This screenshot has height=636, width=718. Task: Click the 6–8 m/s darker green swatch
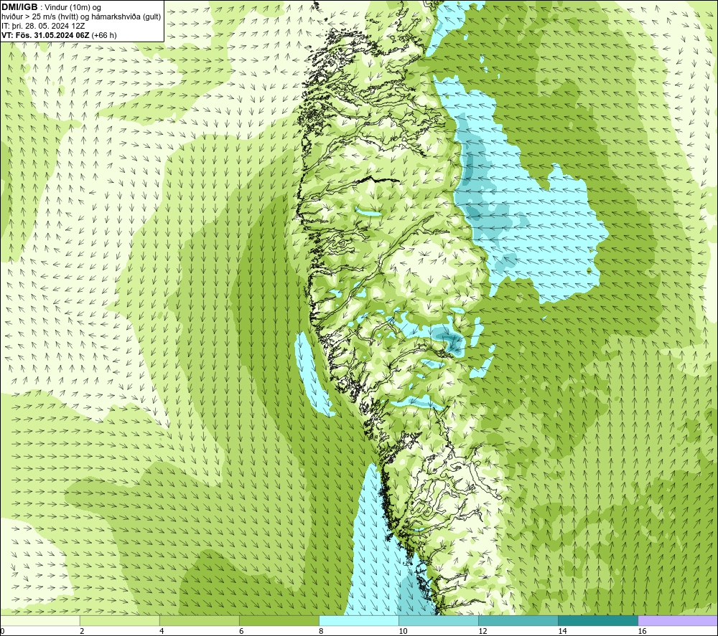pos(279,621)
